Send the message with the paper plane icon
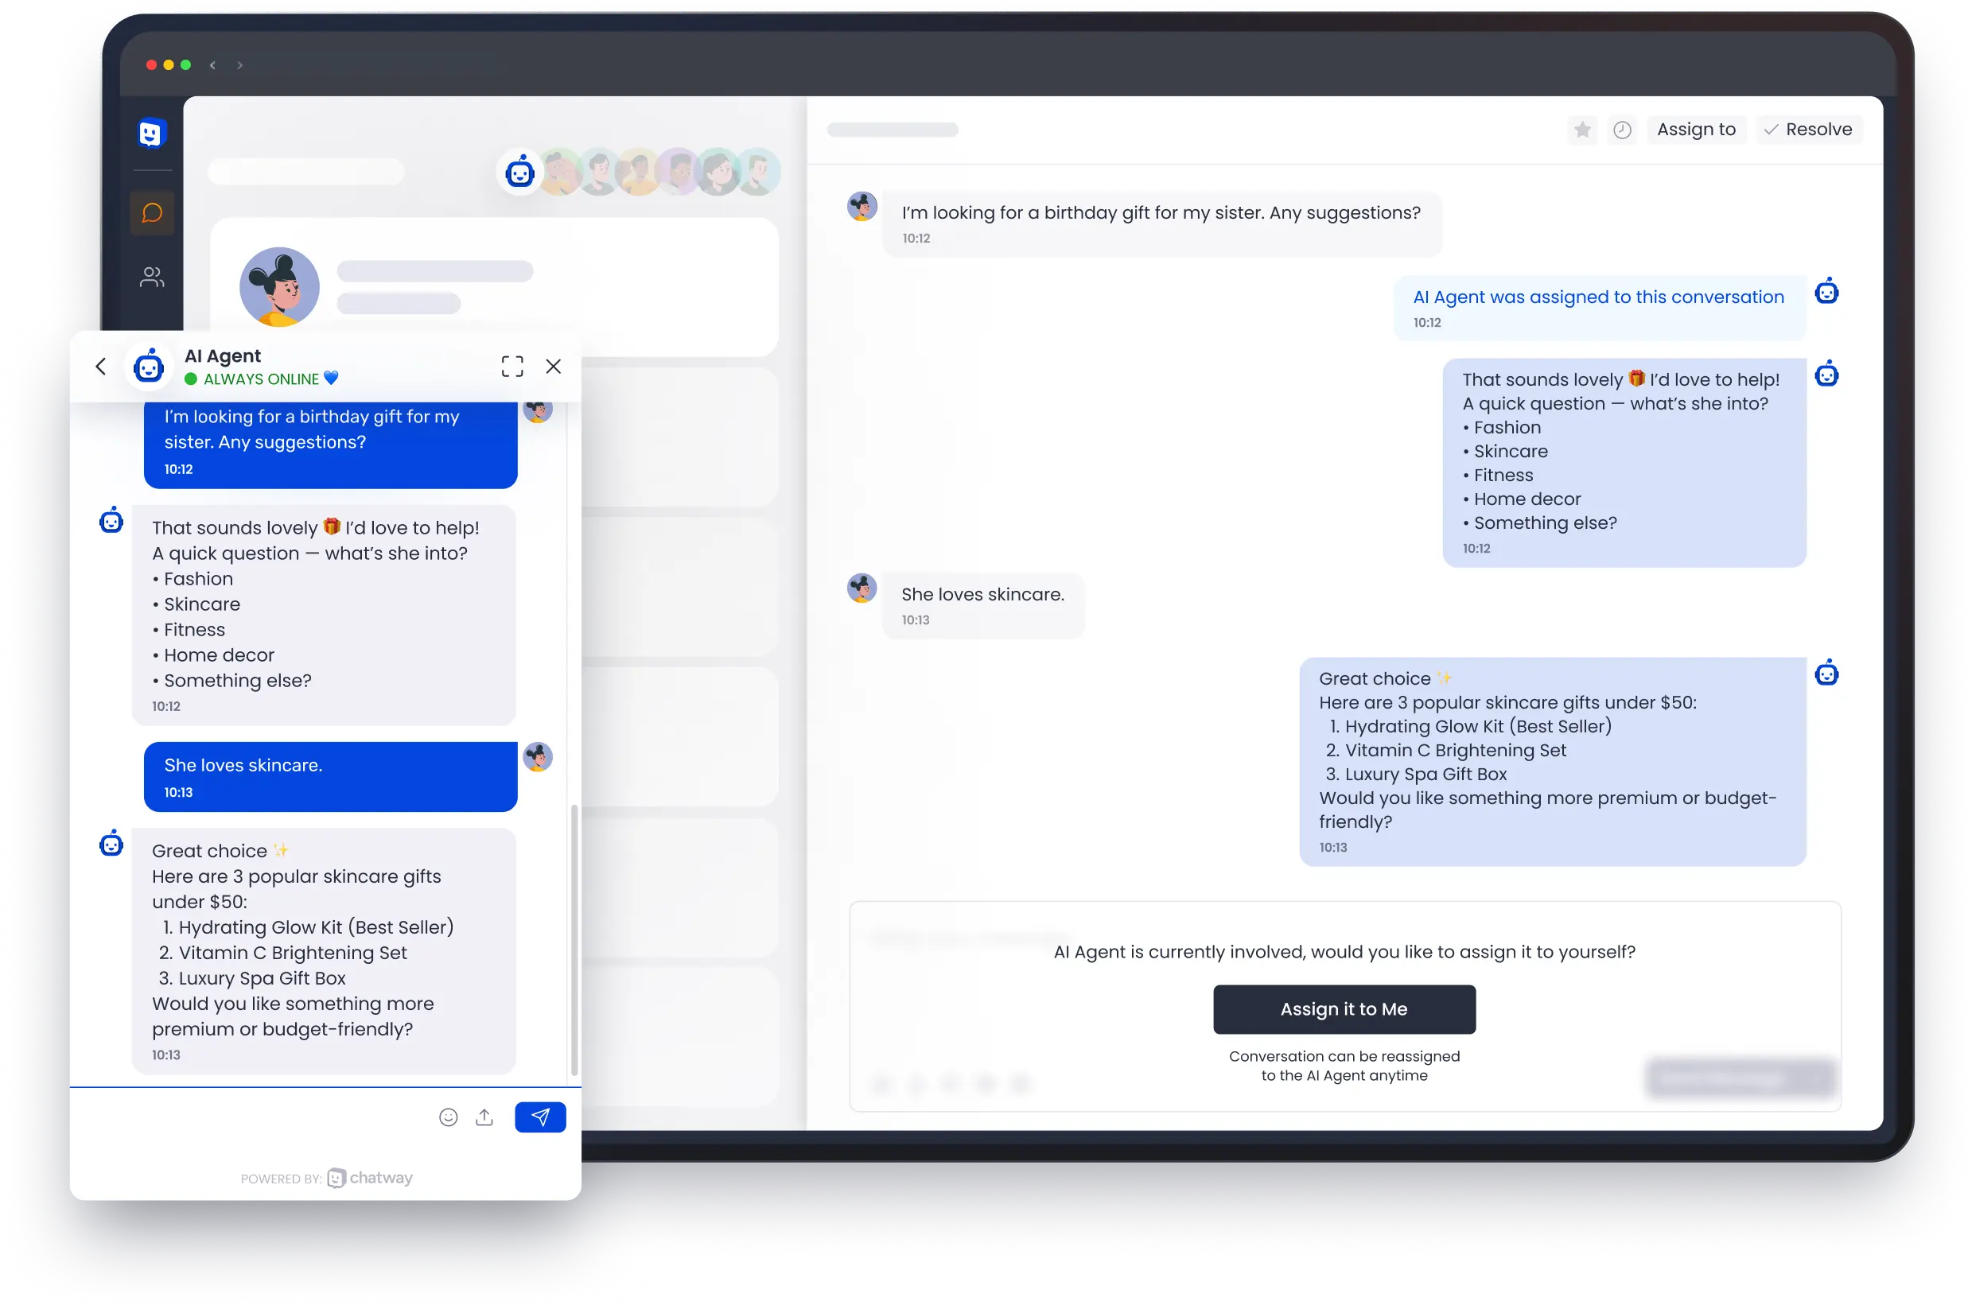 click(x=540, y=1117)
